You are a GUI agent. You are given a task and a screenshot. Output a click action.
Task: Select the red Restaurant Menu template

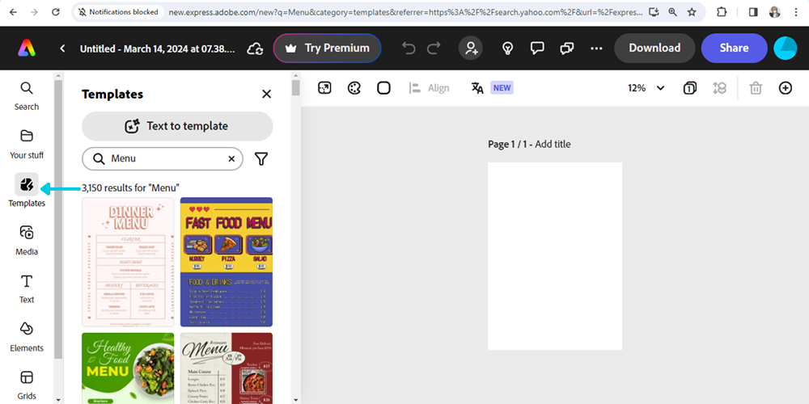(227, 368)
